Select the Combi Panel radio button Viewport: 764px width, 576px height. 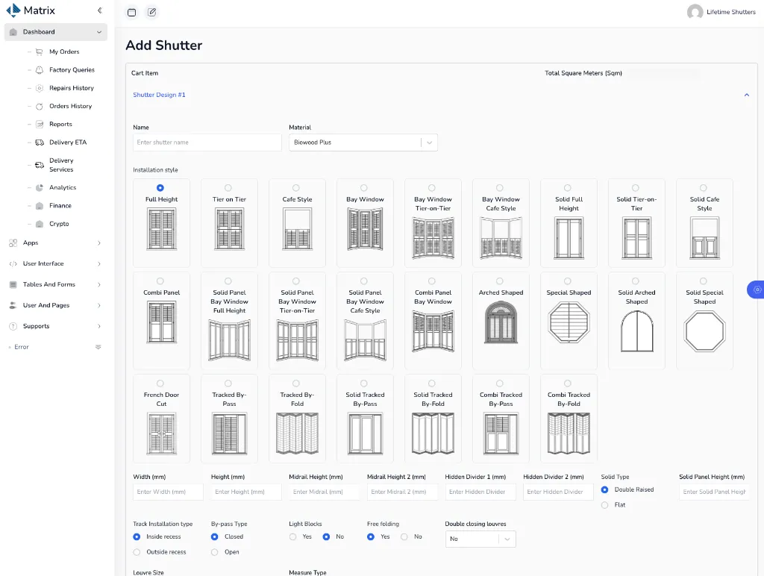tap(160, 281)
